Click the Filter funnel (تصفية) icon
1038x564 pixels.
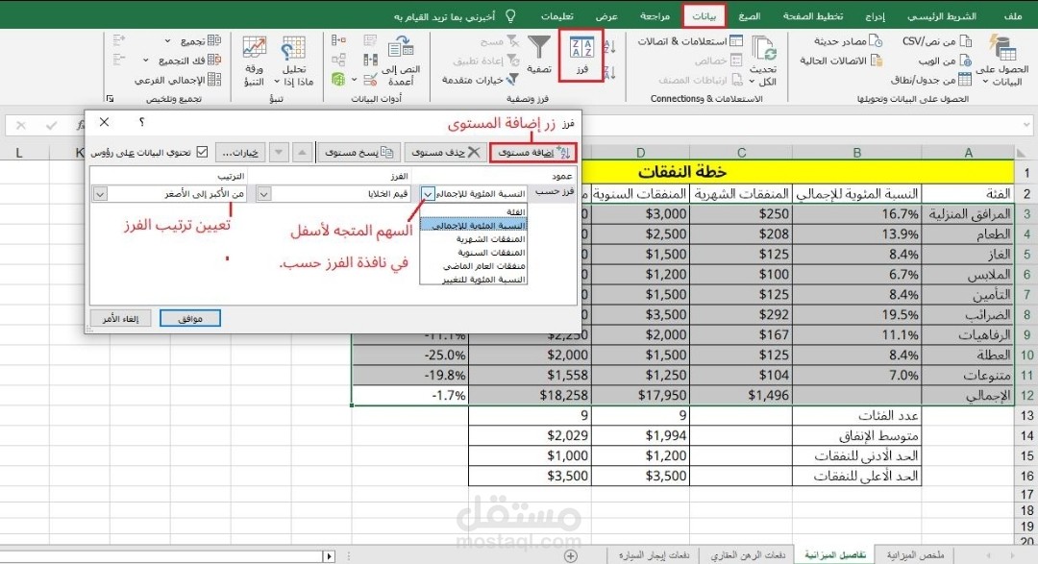tap(539, 48)
